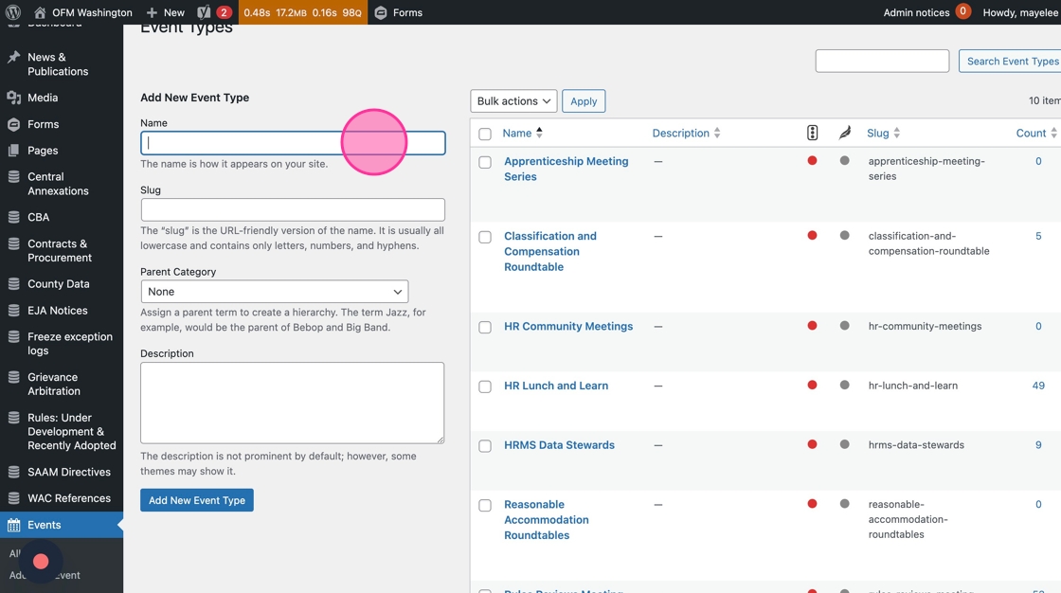Click into the Slug text field

tap(293, 209)
